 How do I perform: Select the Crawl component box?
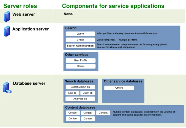click(80, 40)
